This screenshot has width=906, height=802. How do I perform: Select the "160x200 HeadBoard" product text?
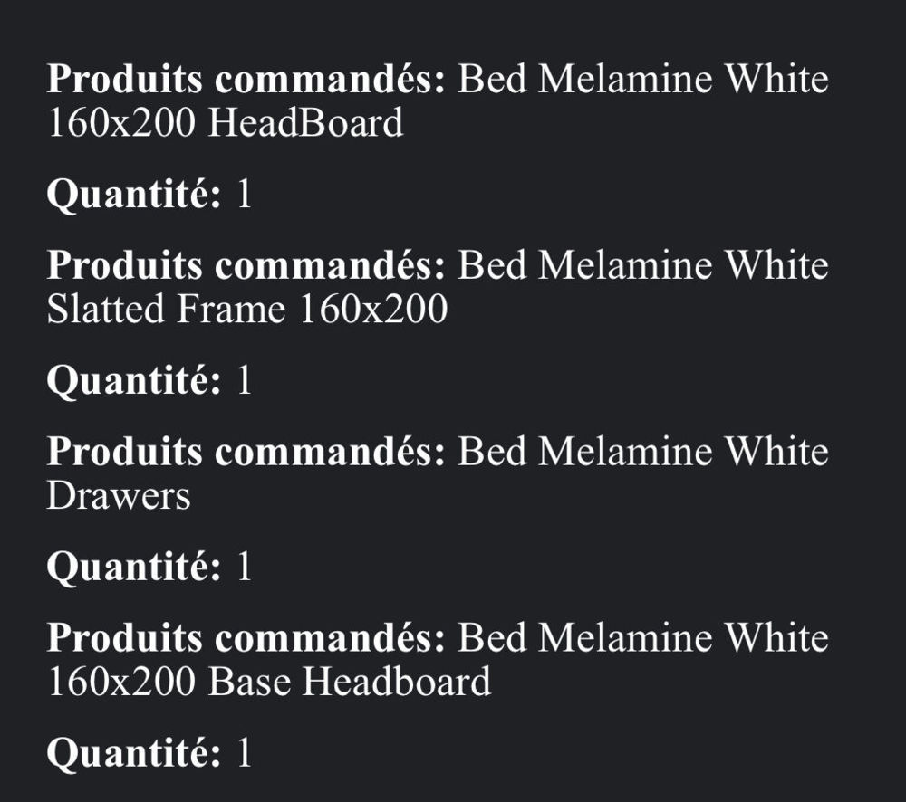coord(225,122)
